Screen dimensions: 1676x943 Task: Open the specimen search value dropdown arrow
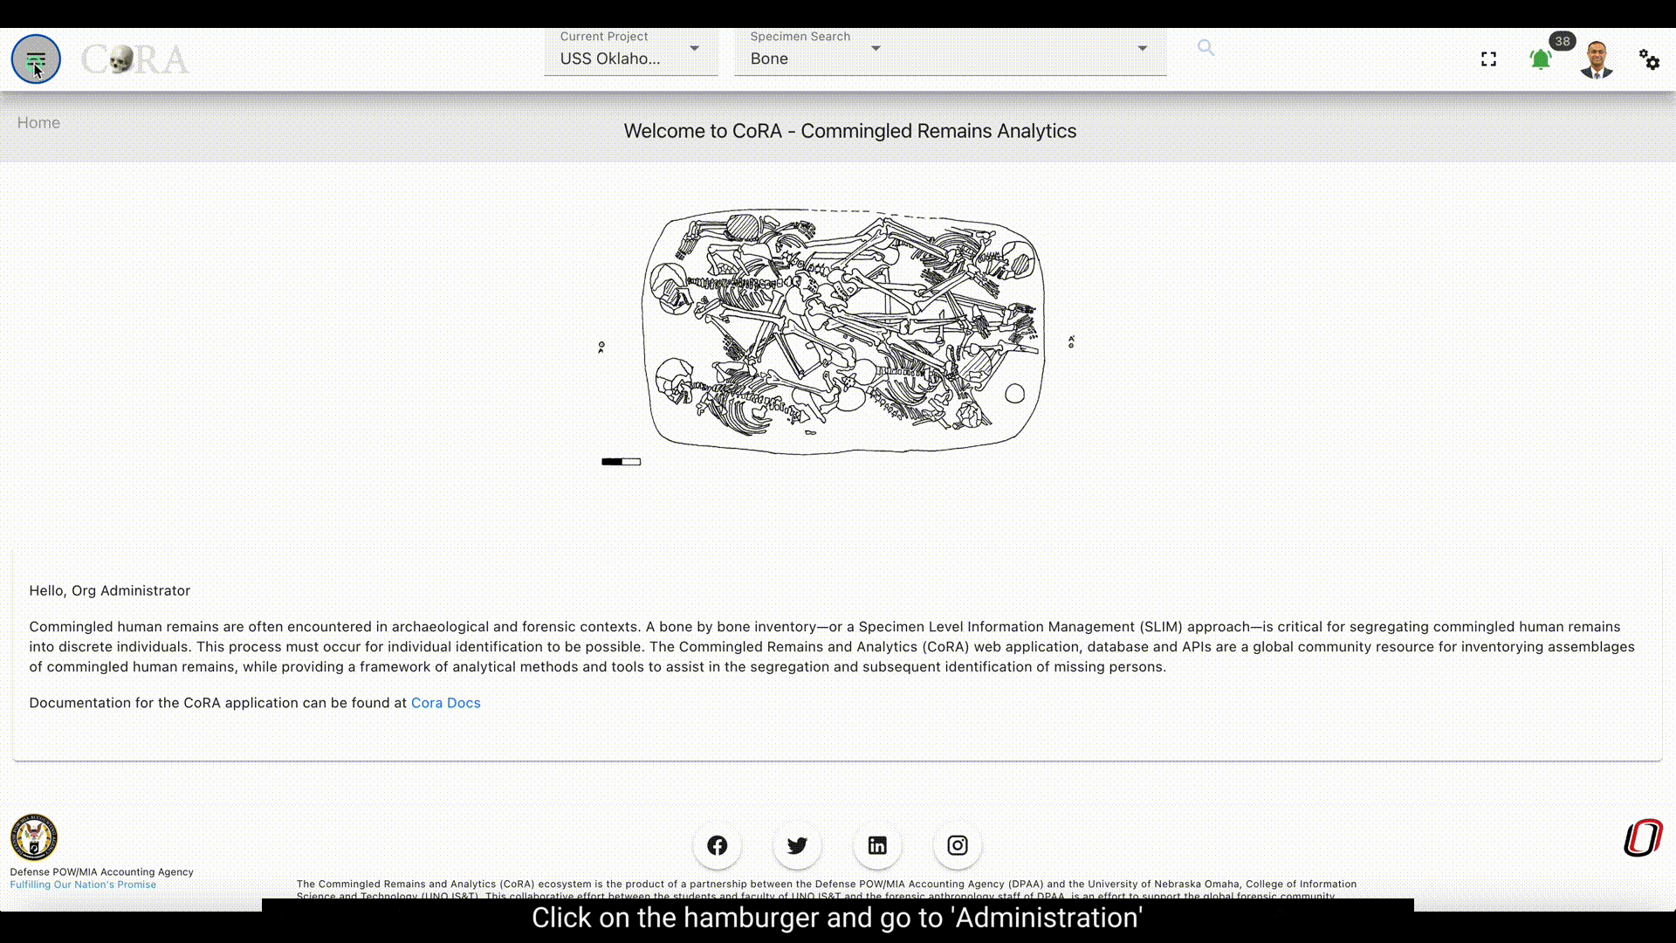tap(1142, 48)
